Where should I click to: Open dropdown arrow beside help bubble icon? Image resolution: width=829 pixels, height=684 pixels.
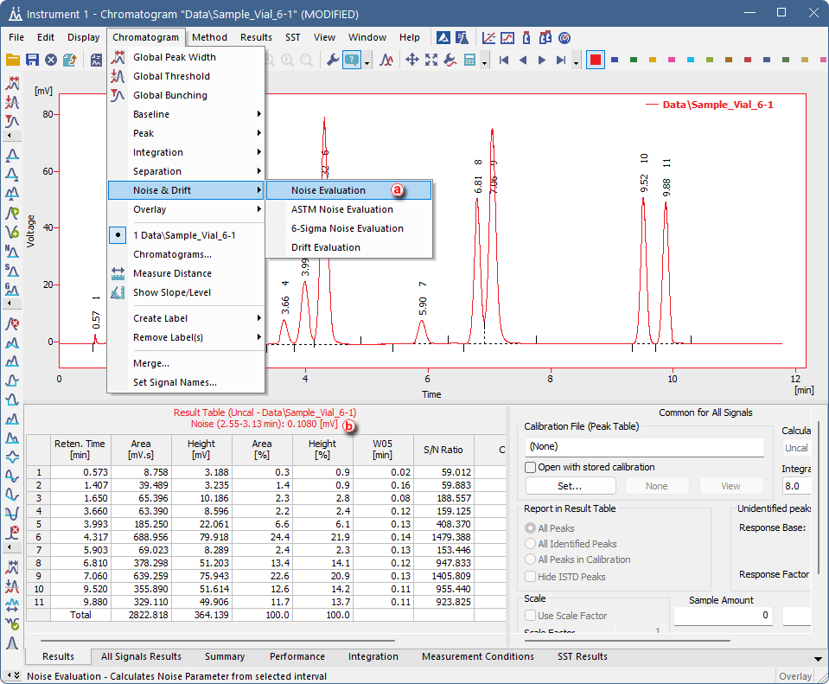tap(367, 61)
